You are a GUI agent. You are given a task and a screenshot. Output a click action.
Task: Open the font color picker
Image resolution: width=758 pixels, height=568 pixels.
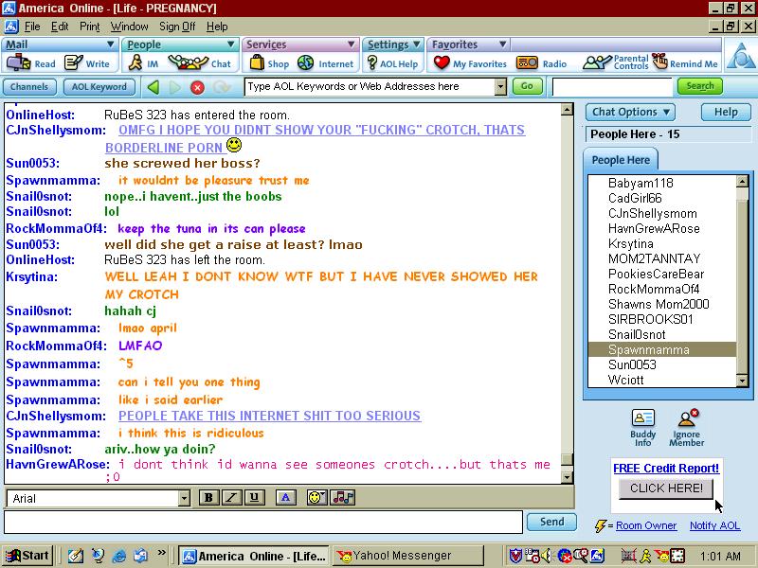point(286,498)
